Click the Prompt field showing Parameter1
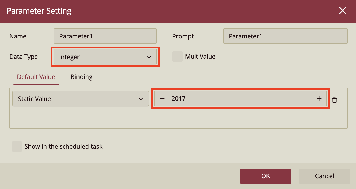Viewport: 356px width, 189px height. pos(285,36)
